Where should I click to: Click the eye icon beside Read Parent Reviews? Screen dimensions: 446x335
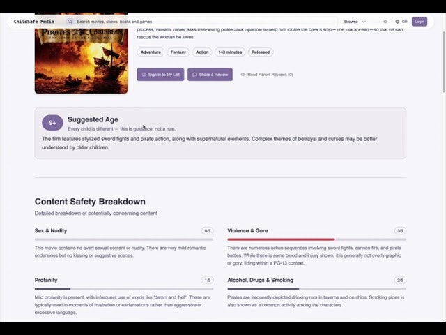[243, 75]
